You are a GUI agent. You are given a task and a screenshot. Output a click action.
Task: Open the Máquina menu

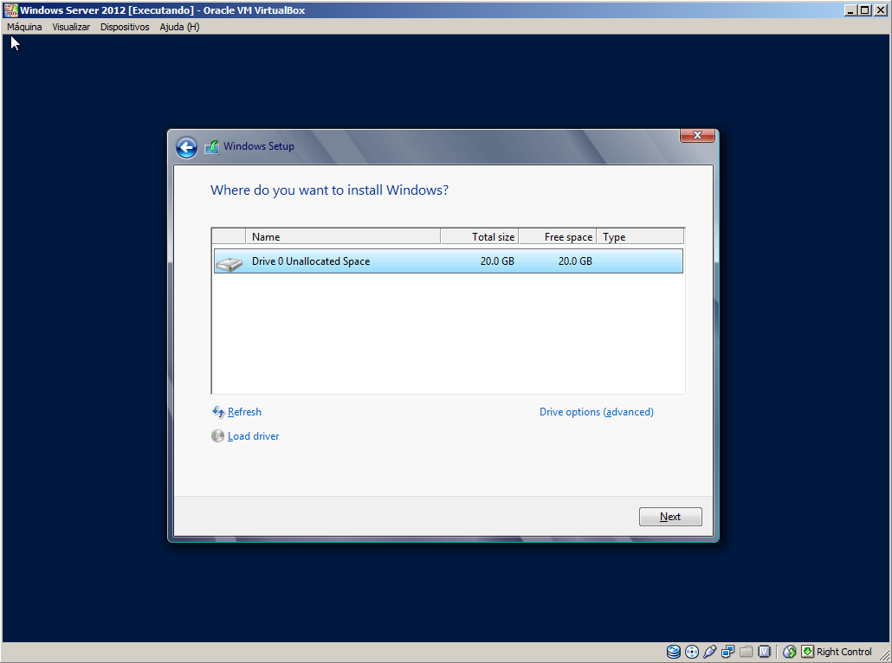pyautogui.click(x=24, y=27)
